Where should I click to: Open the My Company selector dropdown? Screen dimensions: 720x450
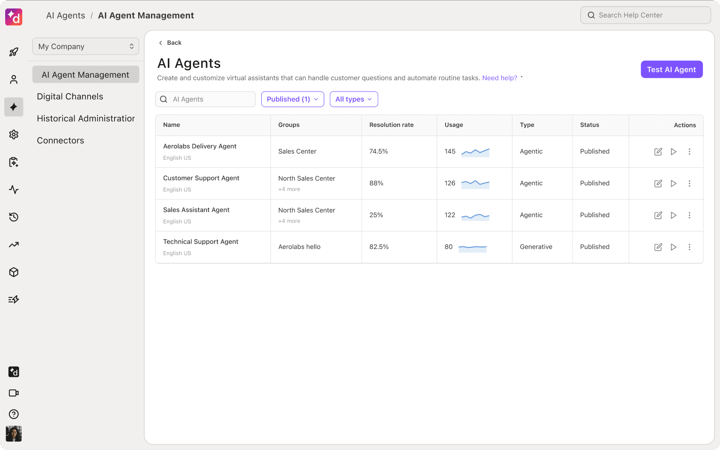pos(86,46)
